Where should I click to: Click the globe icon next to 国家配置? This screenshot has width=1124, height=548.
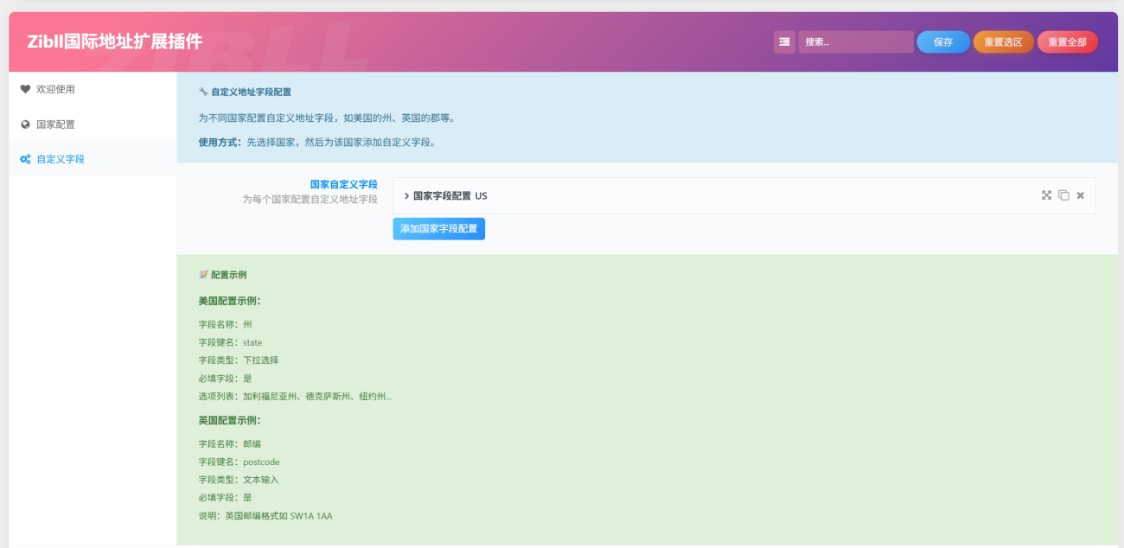click(23, 124)
